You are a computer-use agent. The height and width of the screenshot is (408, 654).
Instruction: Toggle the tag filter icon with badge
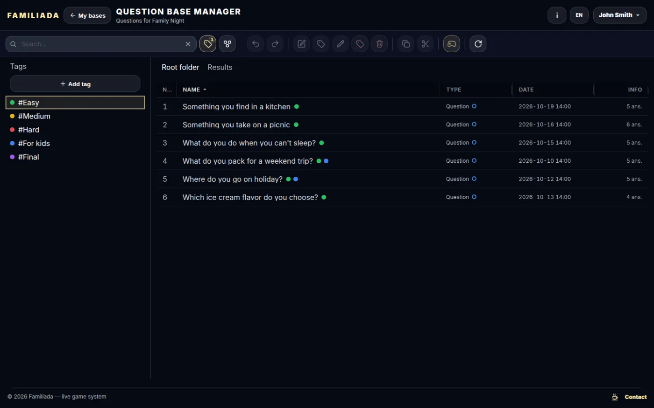pos(208,44)
